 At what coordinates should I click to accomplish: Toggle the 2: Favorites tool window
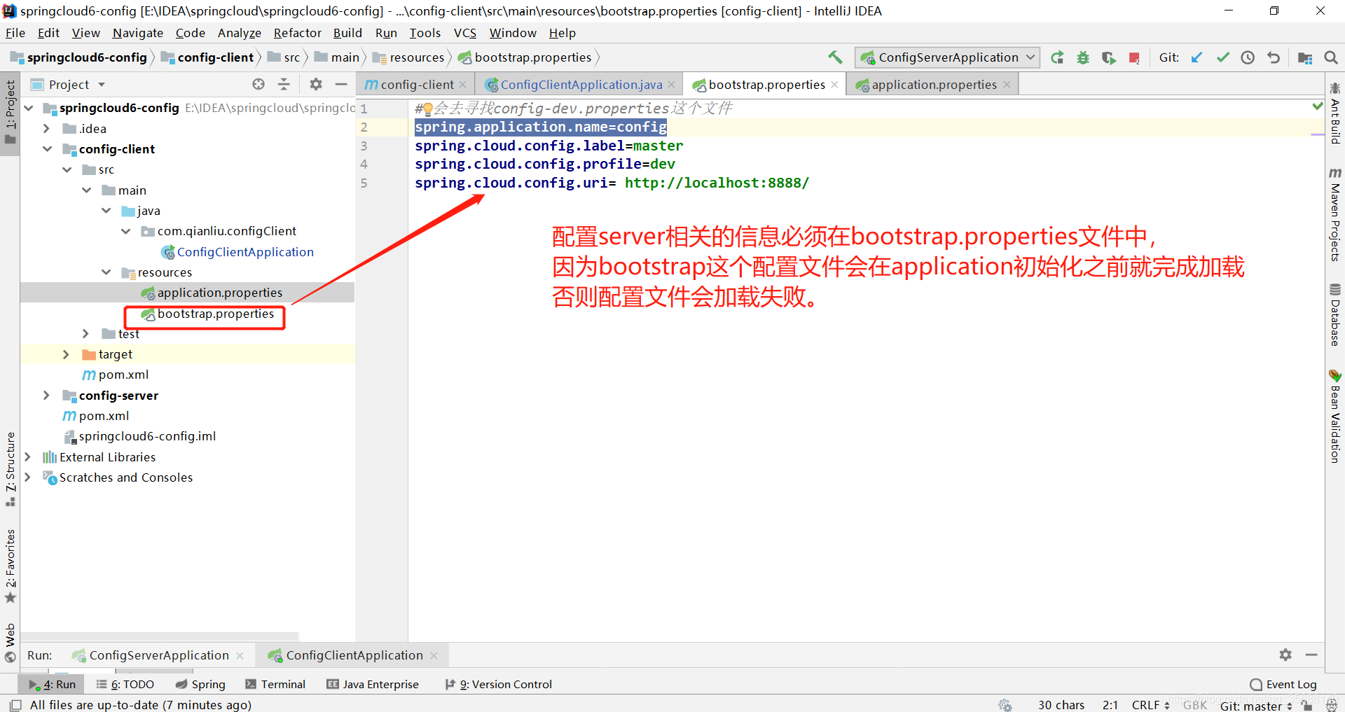coord(10,566)
